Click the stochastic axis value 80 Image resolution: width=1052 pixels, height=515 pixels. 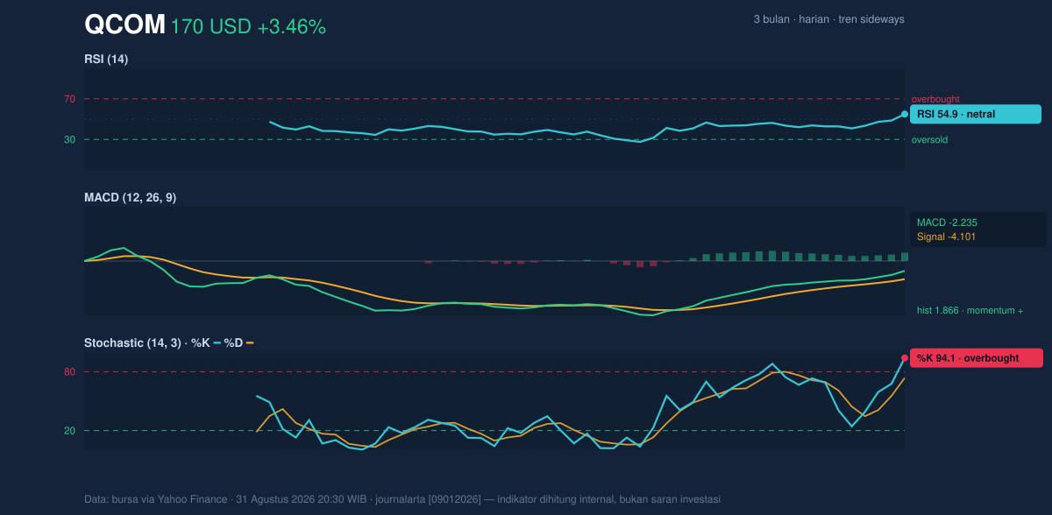point(69,372)
